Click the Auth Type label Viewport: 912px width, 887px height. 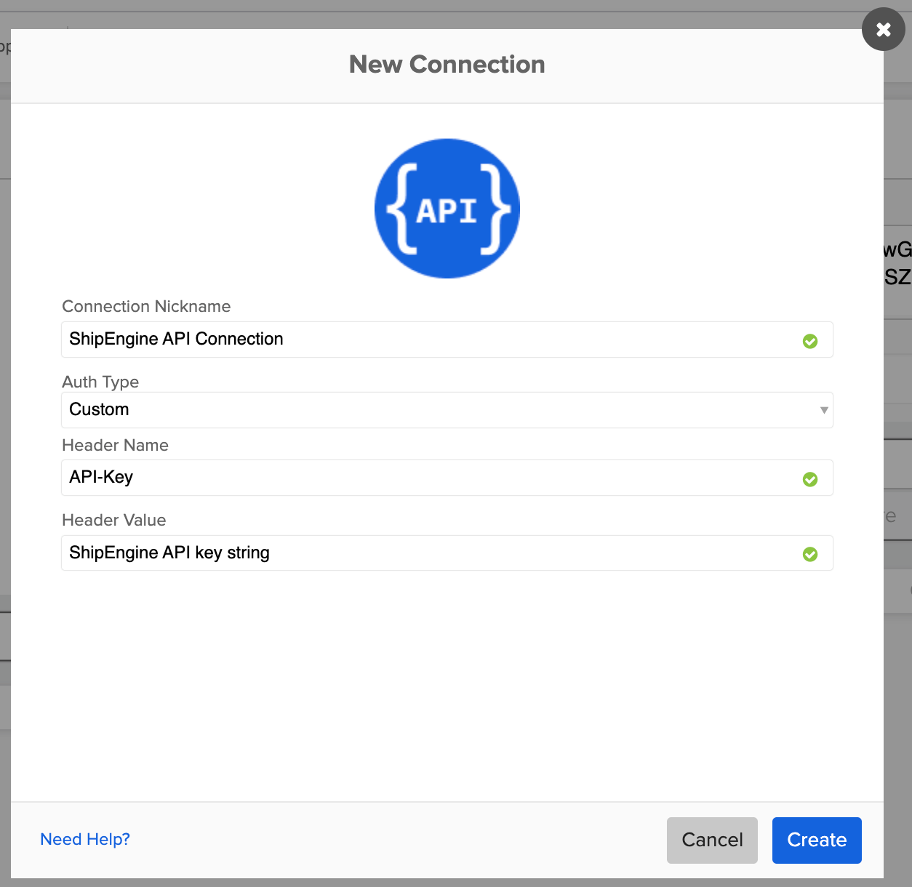click(100, 382)
